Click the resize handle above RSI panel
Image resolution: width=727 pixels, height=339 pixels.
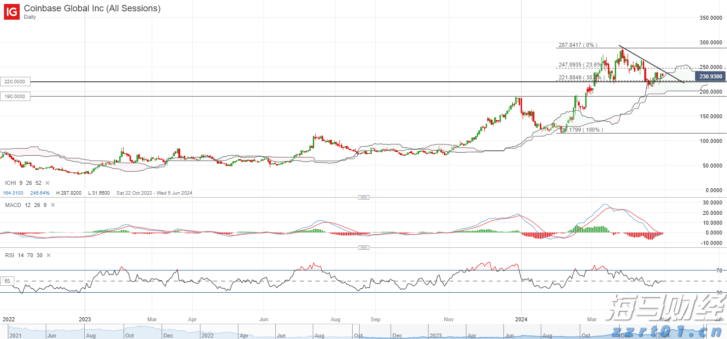[363, 247]
